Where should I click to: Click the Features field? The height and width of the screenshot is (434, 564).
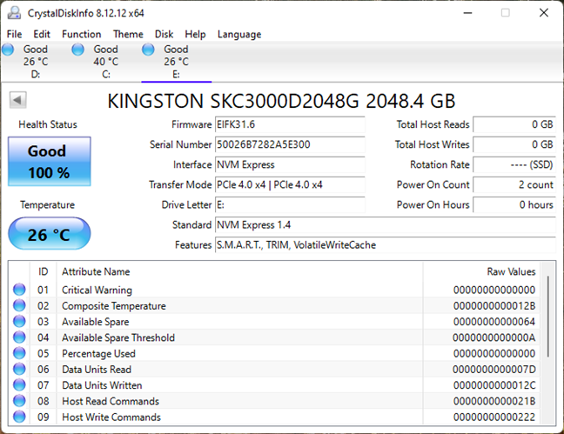(x=386, y=245)
